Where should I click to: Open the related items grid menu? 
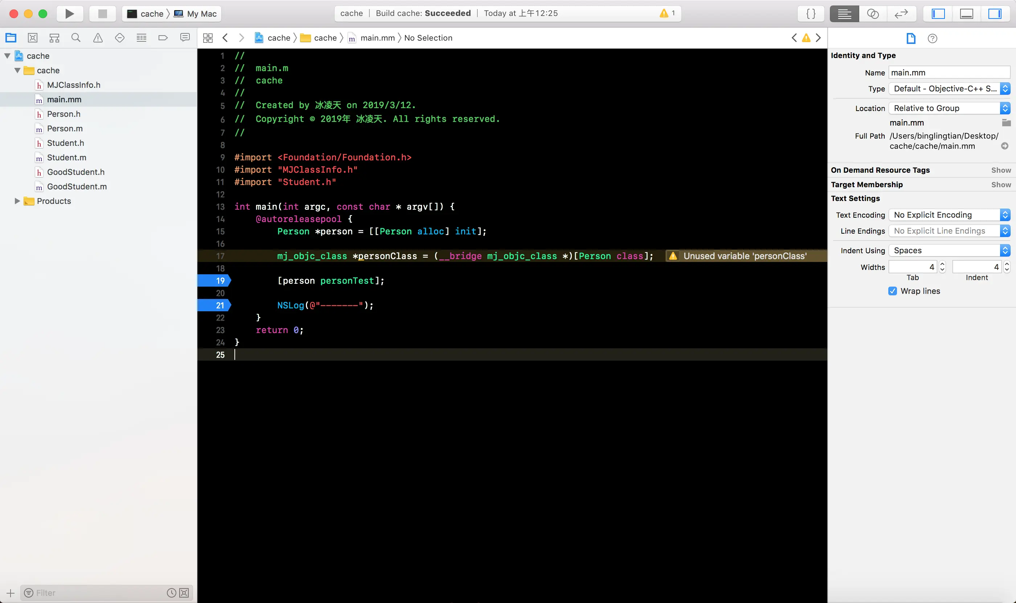[208, 38]
